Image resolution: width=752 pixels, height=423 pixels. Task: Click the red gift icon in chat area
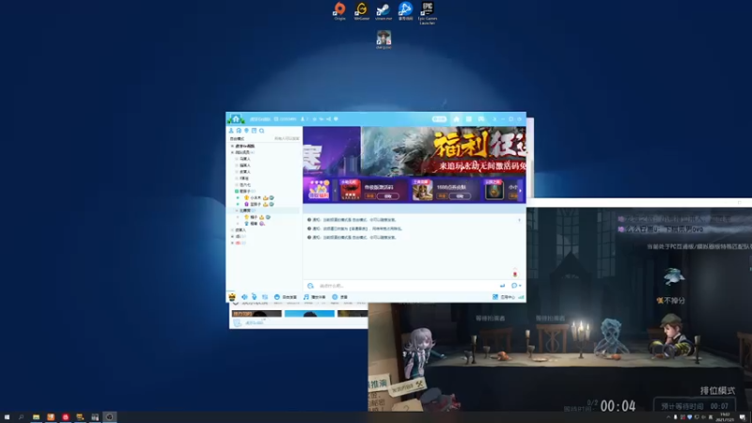(515, 274)
